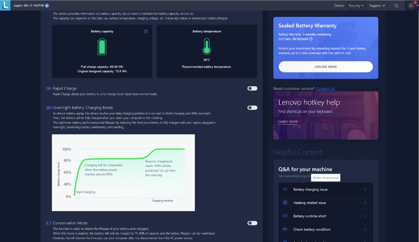The image size is (419, 242).
Task: Click the Full charge capacity 69.94 Wh text
Action: coord(102,67)
